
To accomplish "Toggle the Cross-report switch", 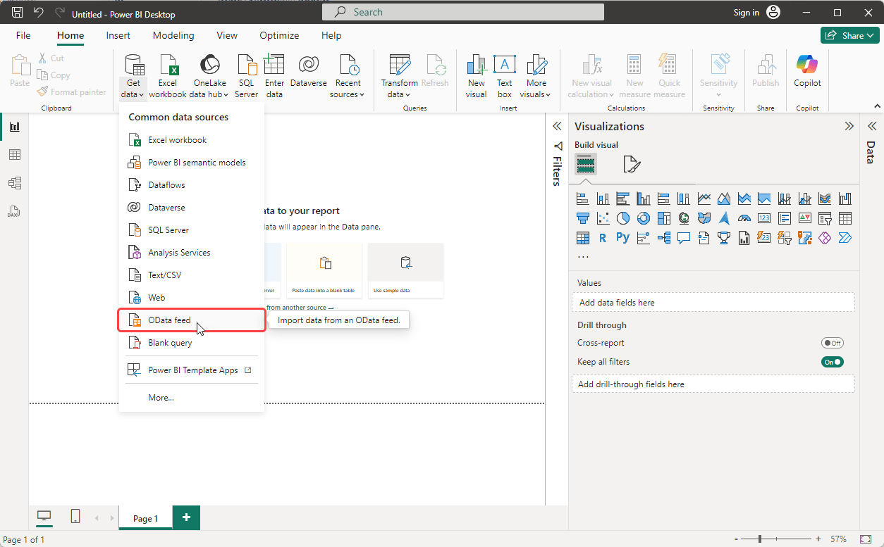I will coord(833,343).
